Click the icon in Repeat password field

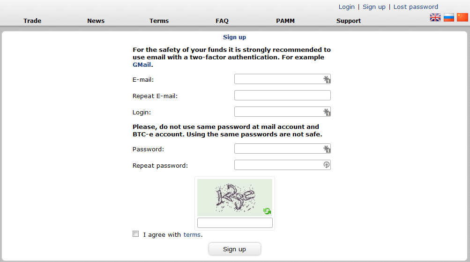tap(327, 165)
